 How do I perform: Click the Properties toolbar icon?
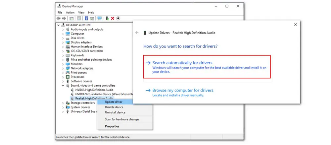tap(79, 18)
